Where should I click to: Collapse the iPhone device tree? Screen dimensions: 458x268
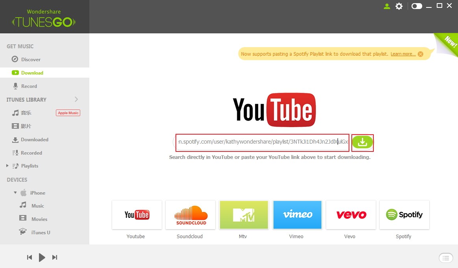(15, 193)
